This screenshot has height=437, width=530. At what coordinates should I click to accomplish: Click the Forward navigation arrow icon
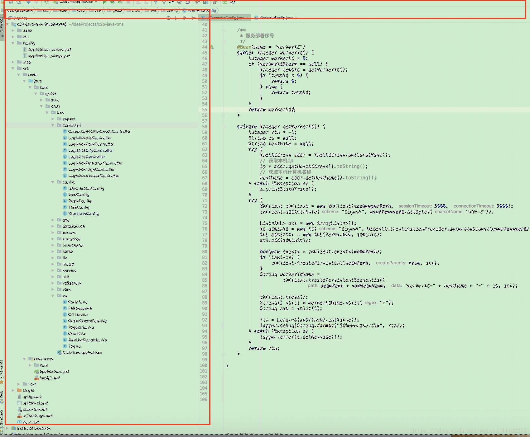(x=36, y=2)
